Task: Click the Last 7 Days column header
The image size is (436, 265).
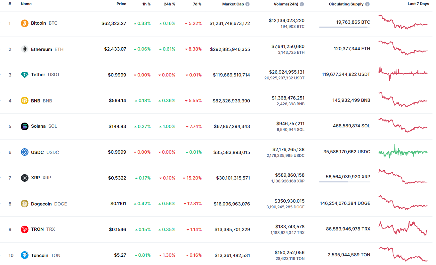Action: pos(418,4)
